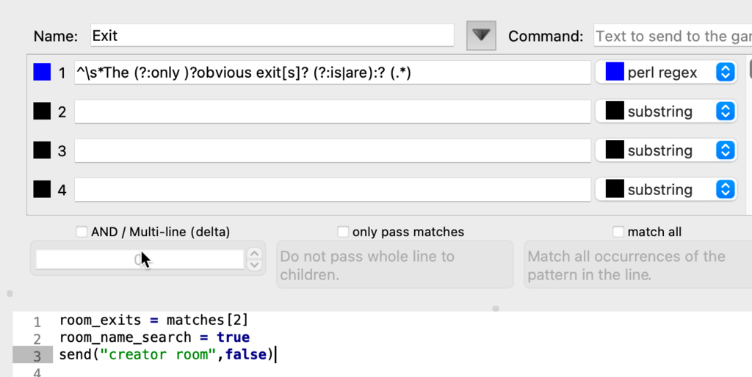The image size is (752, 377).
Task: Click the black color swatch for pattern 3
Action: [x=43, y=150]
